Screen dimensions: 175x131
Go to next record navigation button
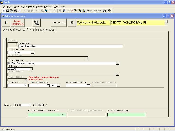click(x=34, y=105)
